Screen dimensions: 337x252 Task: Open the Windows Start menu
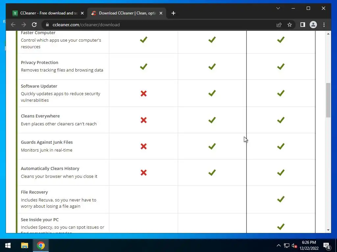pos(8,245)
